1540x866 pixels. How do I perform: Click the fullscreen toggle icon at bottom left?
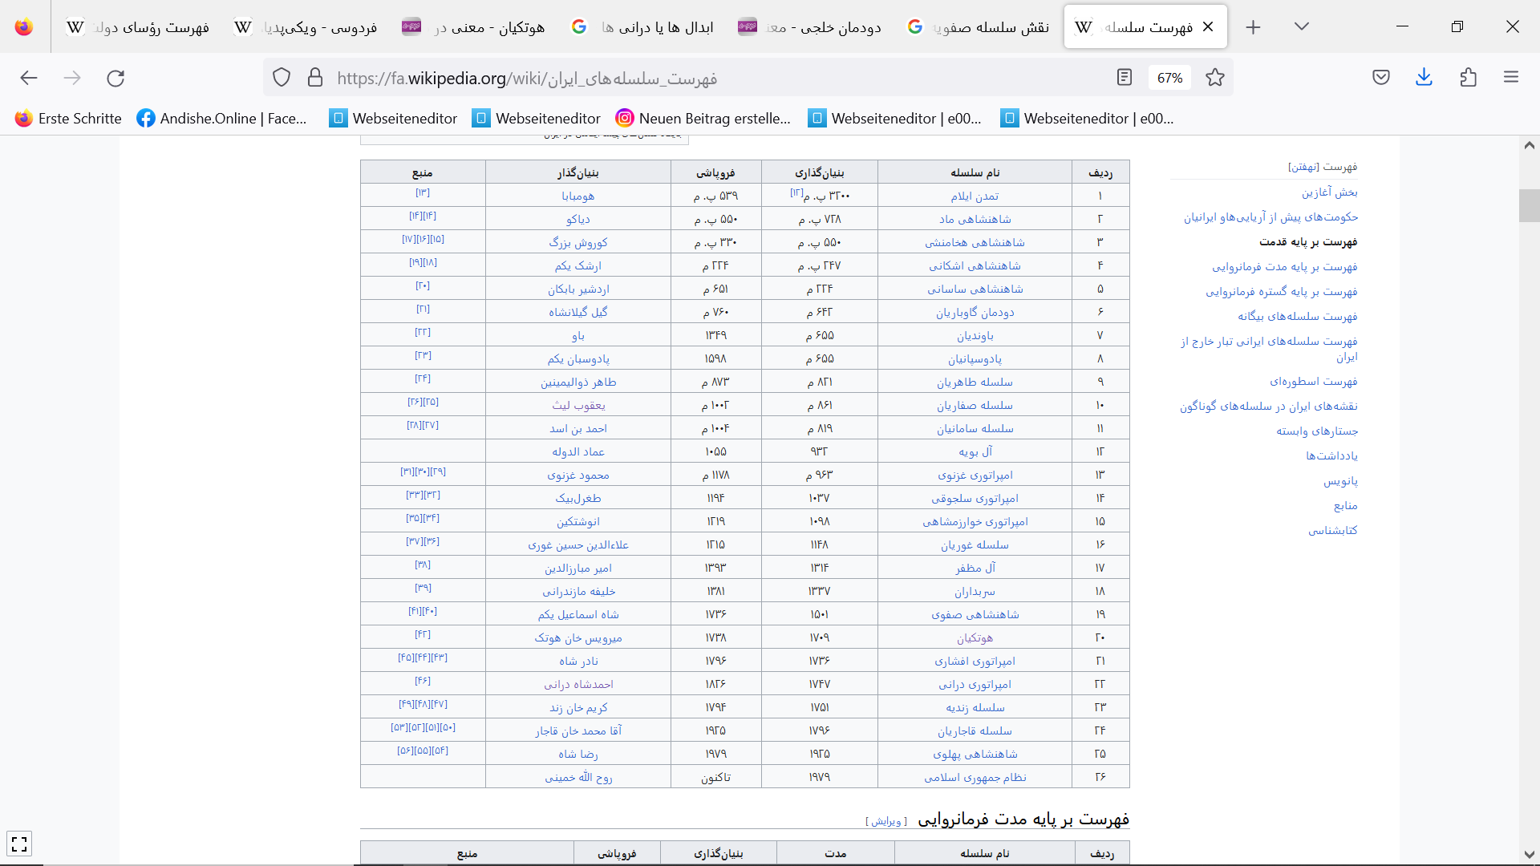19,844
